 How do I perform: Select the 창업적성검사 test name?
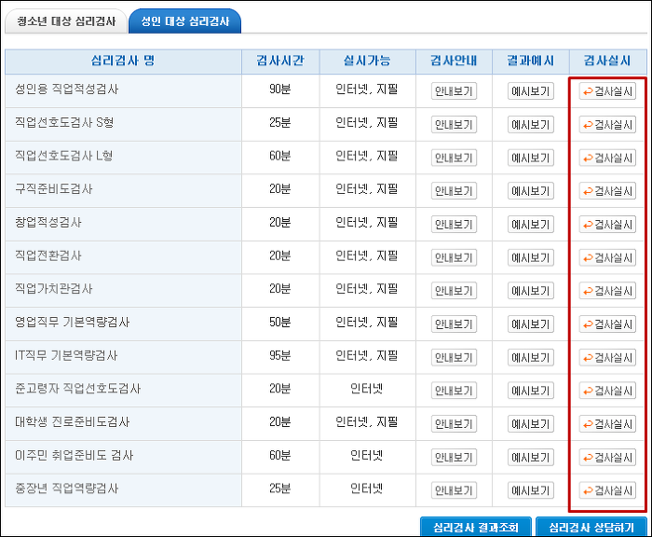coord(48,222)
